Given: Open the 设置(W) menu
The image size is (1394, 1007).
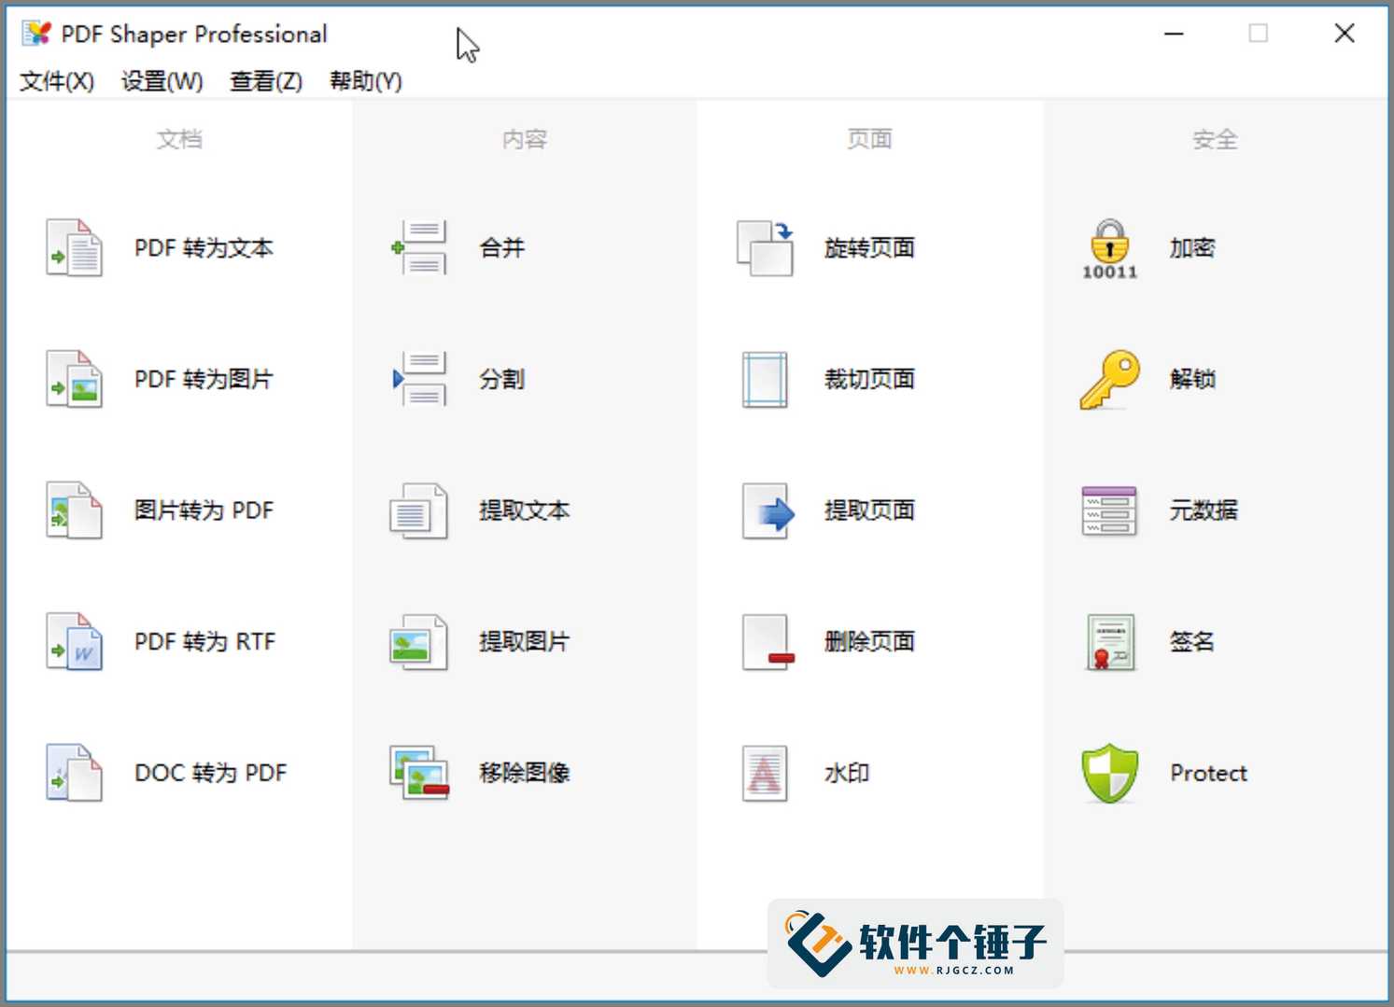Looking at the screenshot, I should (x=162, y=81).
